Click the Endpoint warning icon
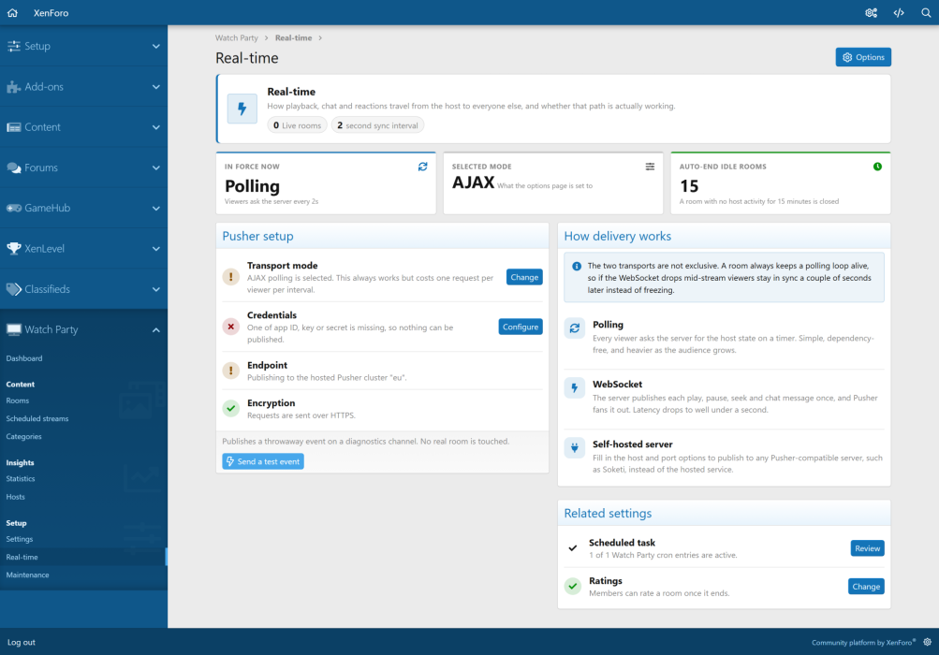Screen dimensions: 939x655 [x=230, y=371]
